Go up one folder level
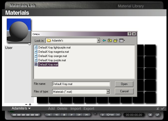The image size is (168, 121). pyautogui.click(x=110, y=40)
